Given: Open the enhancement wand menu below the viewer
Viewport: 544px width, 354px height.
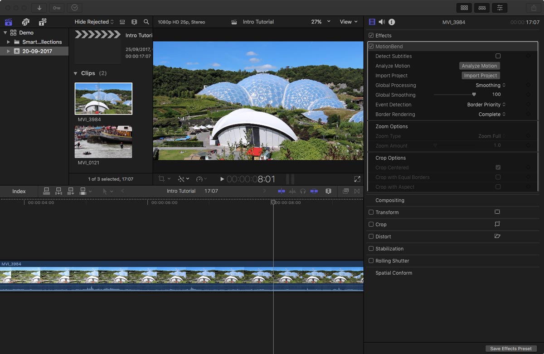Looking at the screenshot, I should click(x=184, y=179).
